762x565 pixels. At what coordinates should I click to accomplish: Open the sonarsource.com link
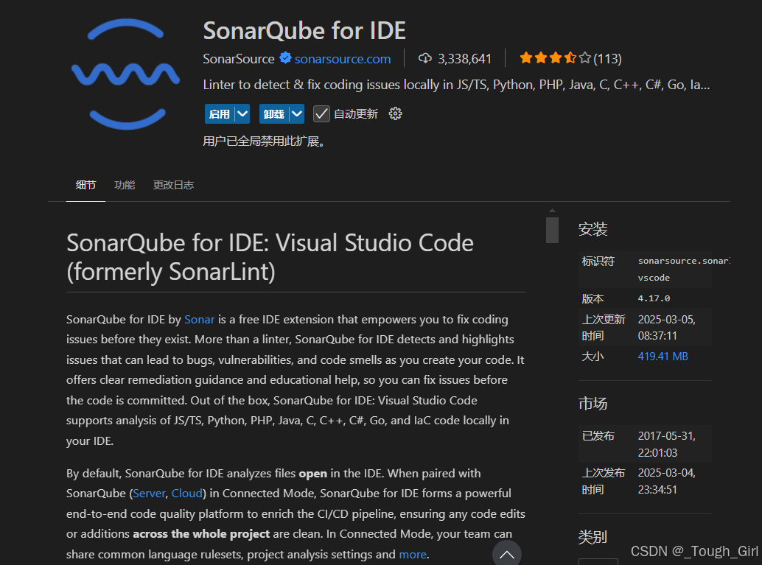(x=343, y=59)
